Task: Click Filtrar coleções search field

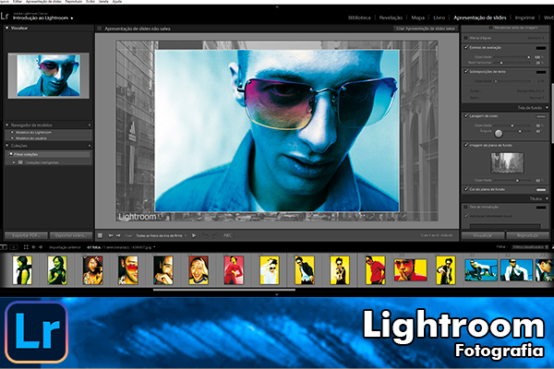Action: coord(49,154)
